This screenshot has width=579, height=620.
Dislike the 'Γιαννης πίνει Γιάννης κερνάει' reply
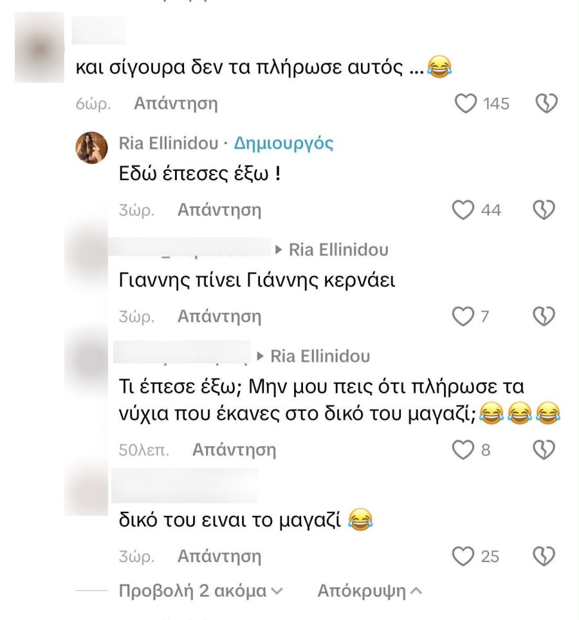point(546,317)
